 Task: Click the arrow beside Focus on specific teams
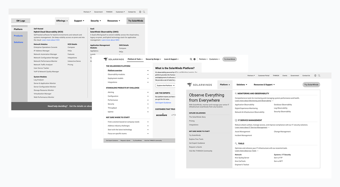148,133
